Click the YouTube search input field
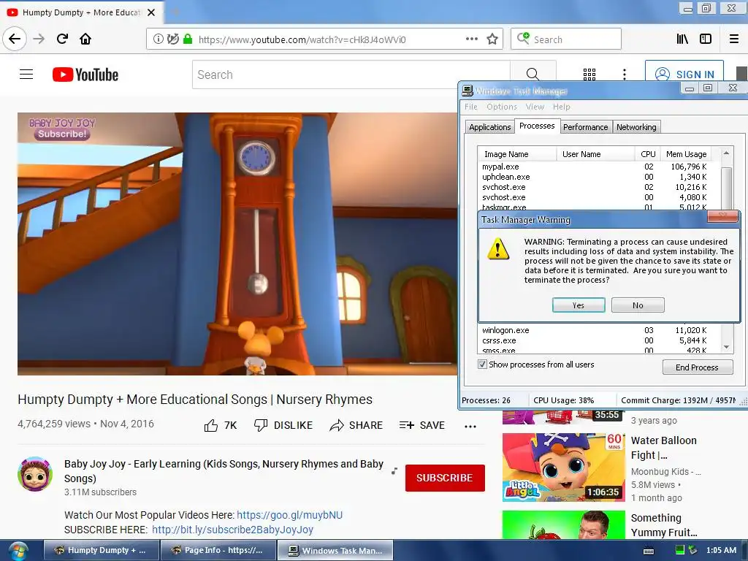Image resolution: width=748 pixels, height=561 pixels. pyautogui.click(x=351, y=75)
